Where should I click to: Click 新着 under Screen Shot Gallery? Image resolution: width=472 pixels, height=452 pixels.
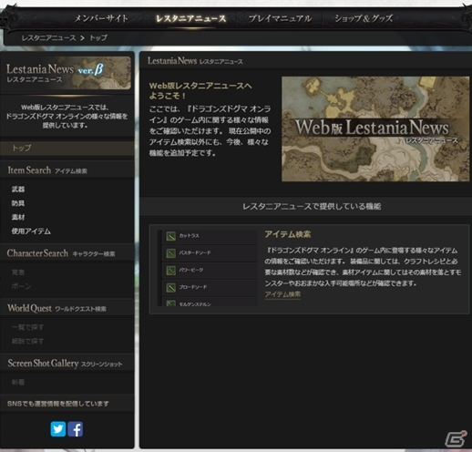pyautogui.click(x=18, y=382)
